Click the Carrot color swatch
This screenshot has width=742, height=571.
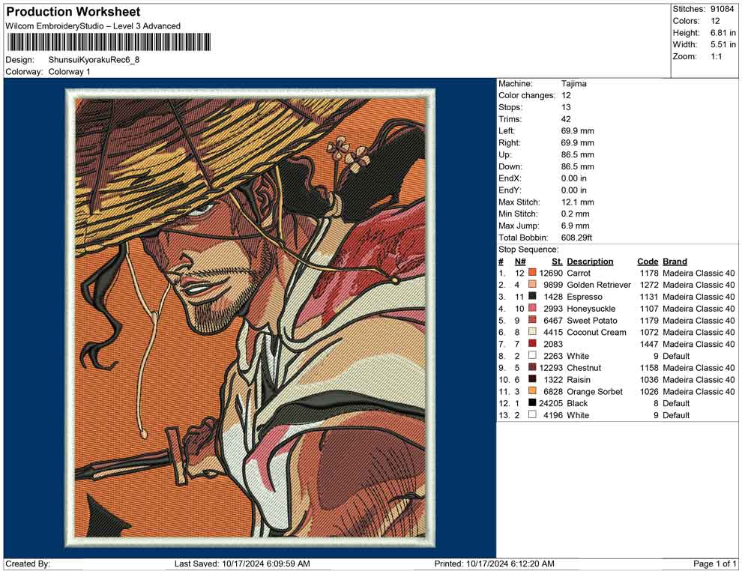(x=532, y=273)
